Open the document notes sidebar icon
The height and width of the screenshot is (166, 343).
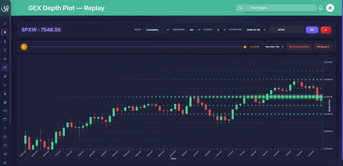coord(5,137)
